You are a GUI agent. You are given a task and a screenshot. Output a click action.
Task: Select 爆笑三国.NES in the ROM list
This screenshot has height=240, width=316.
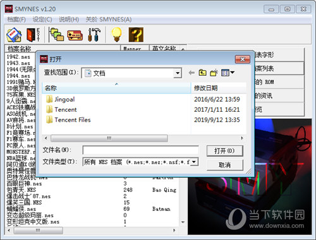(24, 203)
